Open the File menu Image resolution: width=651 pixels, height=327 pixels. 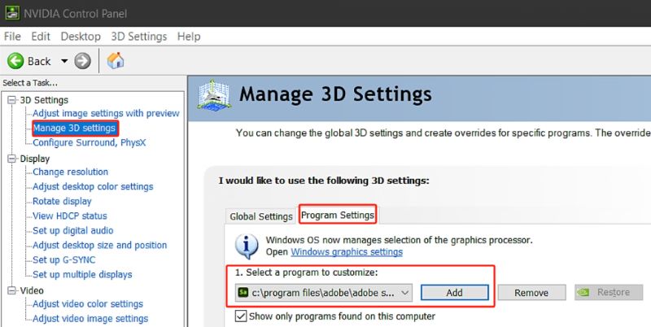pos(12,37)
